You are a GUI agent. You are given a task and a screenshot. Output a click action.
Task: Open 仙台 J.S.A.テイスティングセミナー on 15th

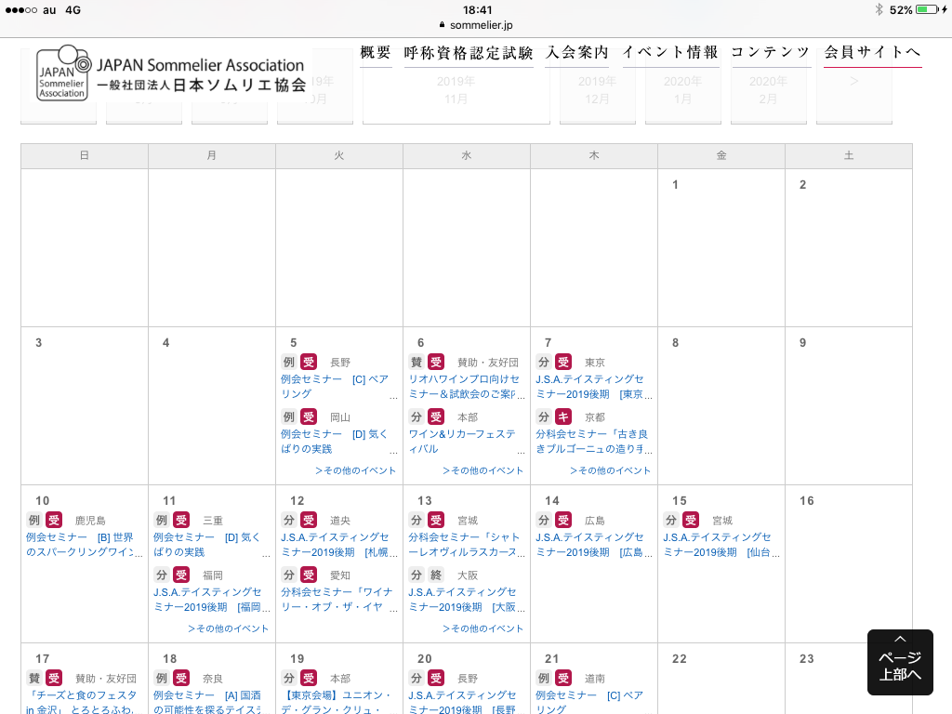click(721, 545)
